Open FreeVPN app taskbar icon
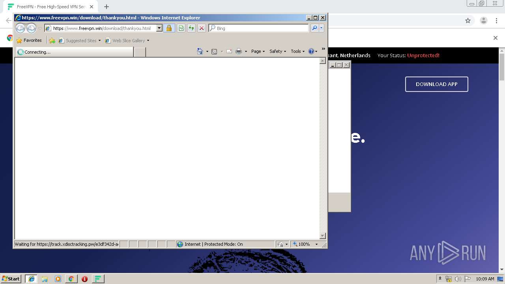The image size is (505, 284). click(98, 278)
